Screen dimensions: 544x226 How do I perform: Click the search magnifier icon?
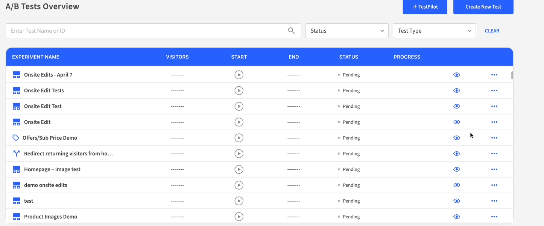click(291, 31)
